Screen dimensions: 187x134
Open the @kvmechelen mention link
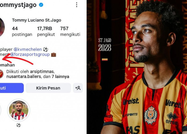click(28, 49)
